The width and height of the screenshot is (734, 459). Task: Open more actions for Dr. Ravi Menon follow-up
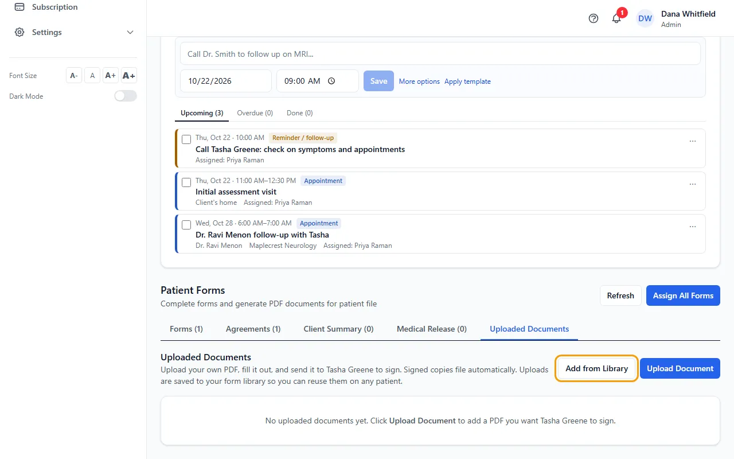[693, 227]
